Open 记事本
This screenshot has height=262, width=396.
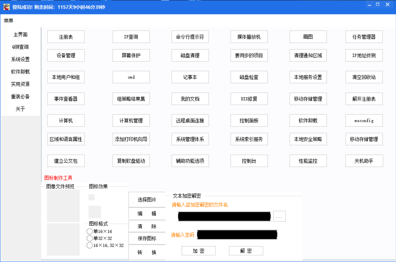[x=190, y=77]
